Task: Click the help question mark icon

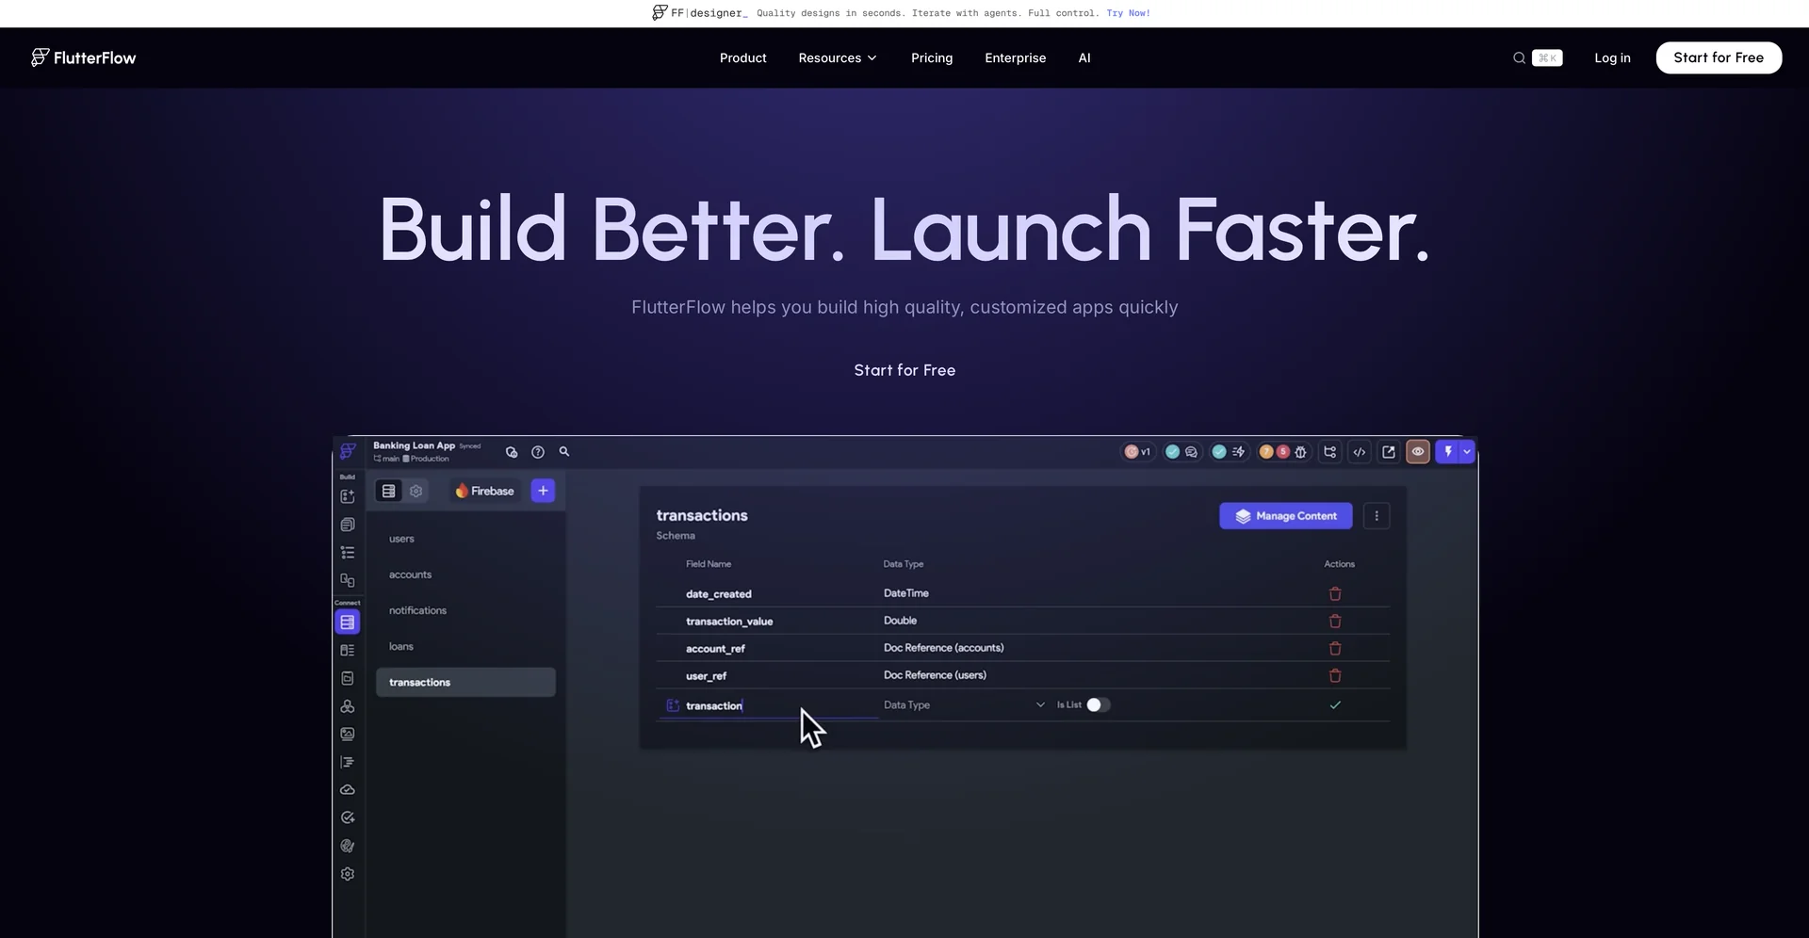Action: click(538, 452)
